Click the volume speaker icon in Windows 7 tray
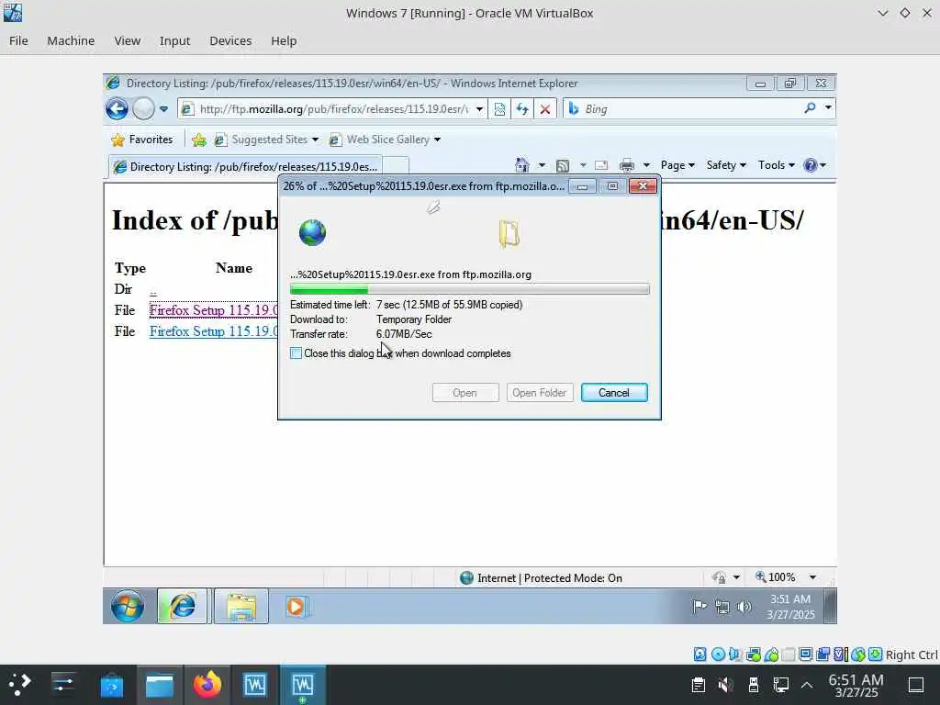940x705 pixels. click(x=744, y=607)
